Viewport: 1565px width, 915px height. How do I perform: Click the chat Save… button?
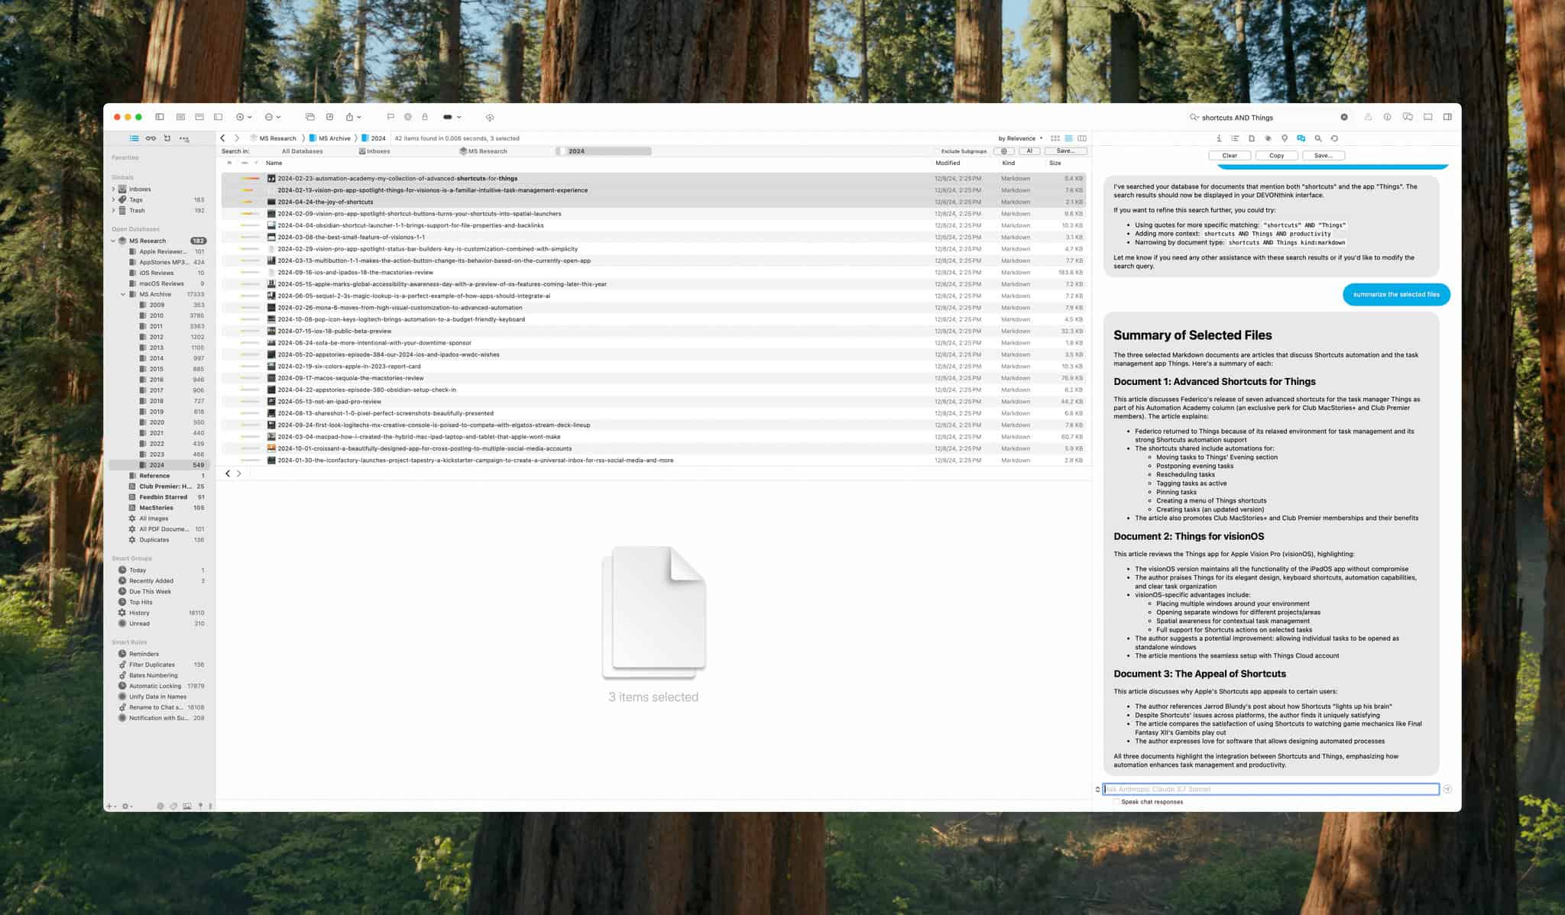(1324, 155)
